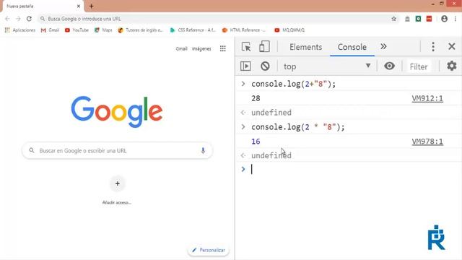Create a live expression eye icon
The height and width of the screenshot is (260, 462).
coord(389,66)
